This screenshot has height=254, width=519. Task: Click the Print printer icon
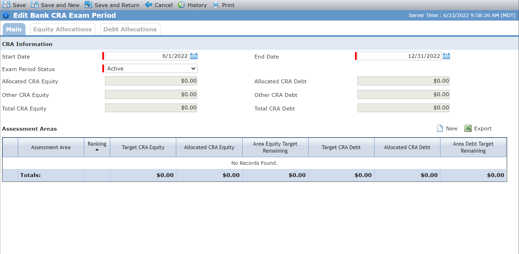point(216,5)
